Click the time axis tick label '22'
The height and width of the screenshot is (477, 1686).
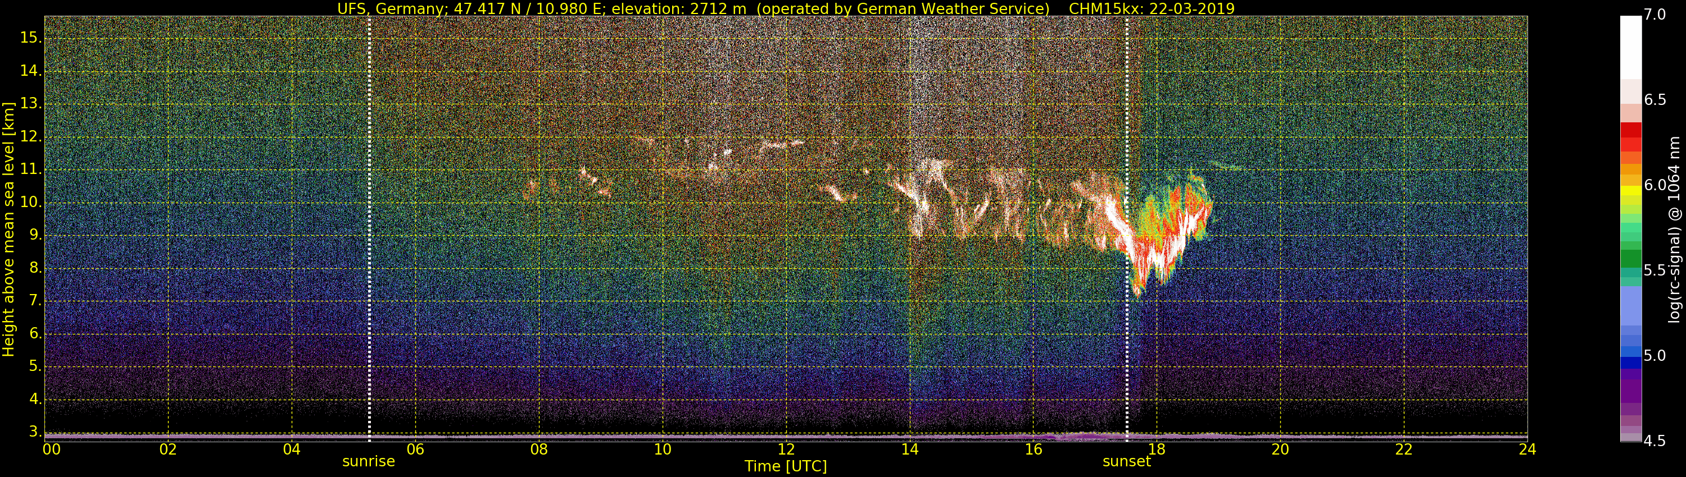point(1404,450)
